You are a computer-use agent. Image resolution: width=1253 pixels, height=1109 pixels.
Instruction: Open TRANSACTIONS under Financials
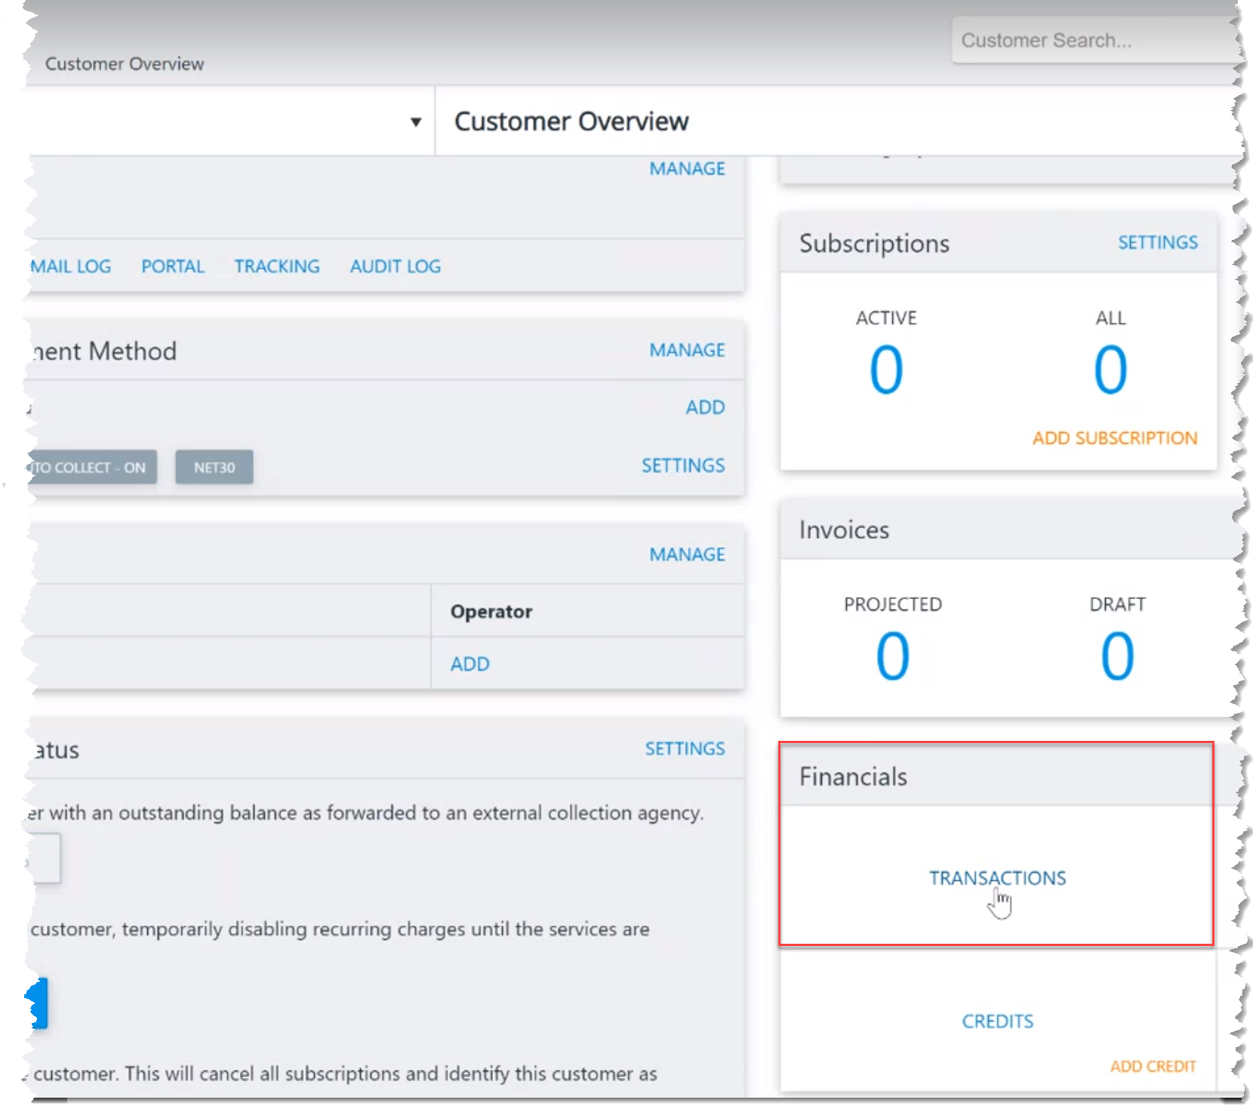(x=997, y=878)
